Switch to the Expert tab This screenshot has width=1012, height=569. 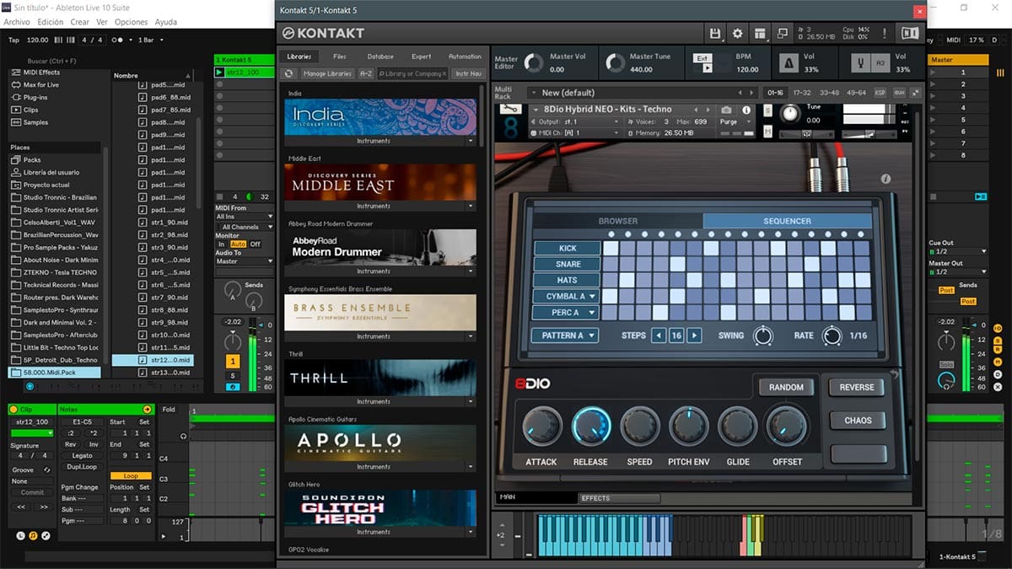pyautogui.click(x=422, y=56)
